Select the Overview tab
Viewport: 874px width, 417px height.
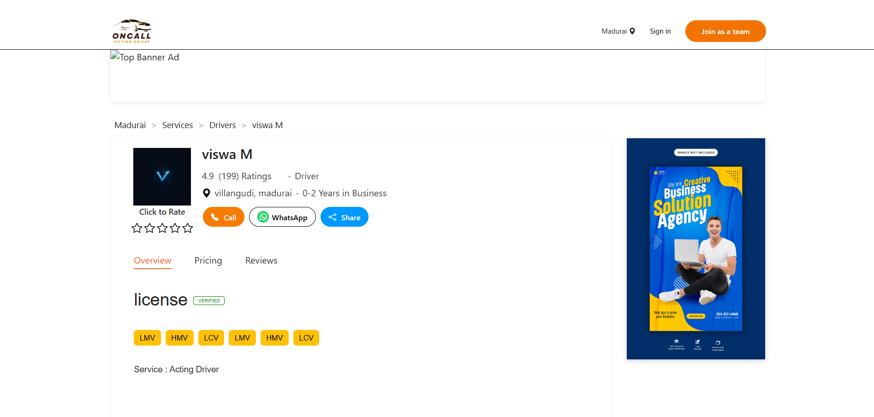tap(153, 261)
